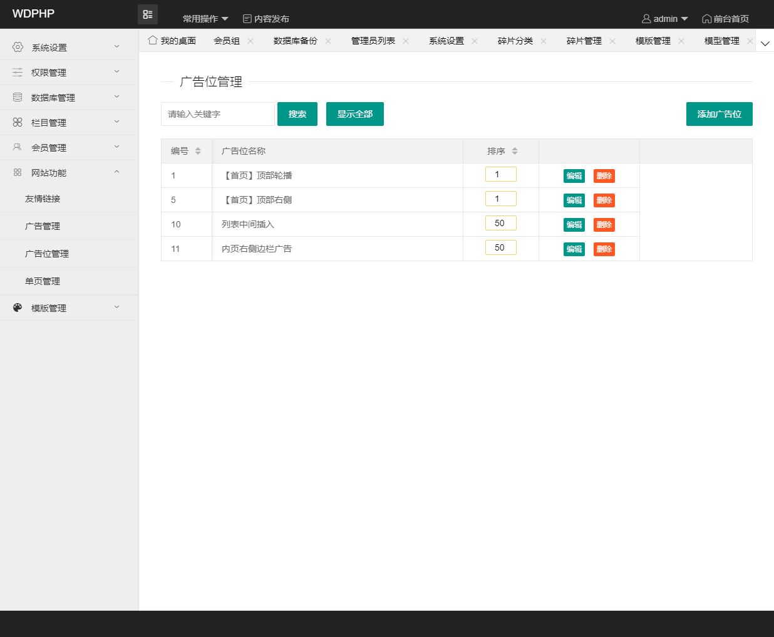The height and width of the screenshot is (637, 774).
Task: Click the keyword search input field
Action: pos(218,114)
